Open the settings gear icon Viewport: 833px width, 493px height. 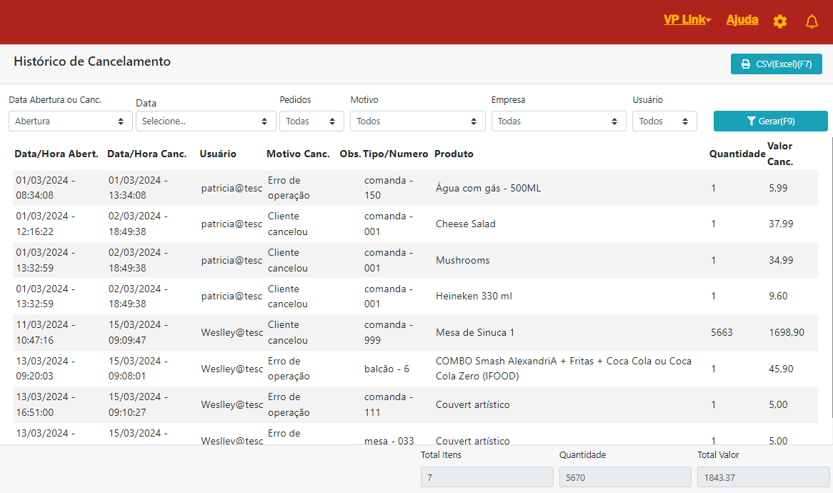pyautogui.click(x=780, y=21)
